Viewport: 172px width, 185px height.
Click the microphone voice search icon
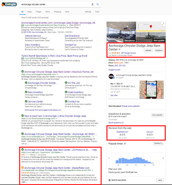pyautogui.click(x=92, y=4)
